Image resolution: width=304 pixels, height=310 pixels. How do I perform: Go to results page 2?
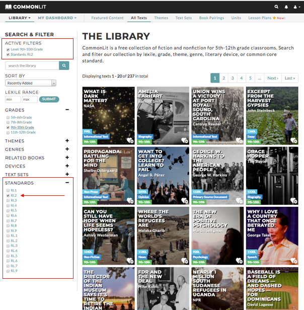(223, 78)
